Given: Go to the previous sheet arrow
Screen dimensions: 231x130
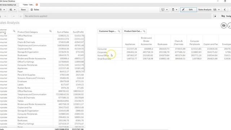Looking at the screenshot, I should pos(225,10).
